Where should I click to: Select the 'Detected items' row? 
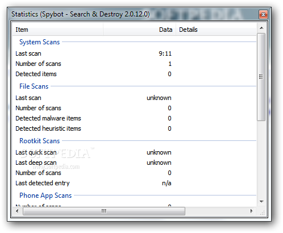click(x=134, y=74)
